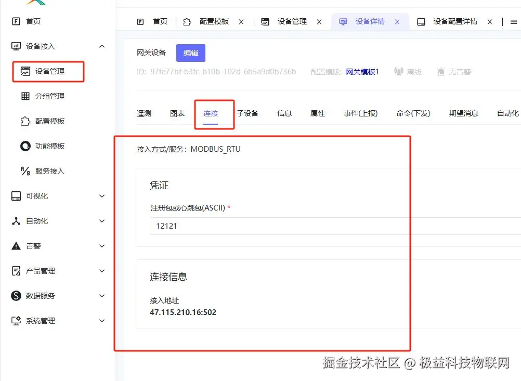Viewport: 521px width, 381px height.
Task: Click the MODBUS_RTU access method text
Action: (215, 149)
